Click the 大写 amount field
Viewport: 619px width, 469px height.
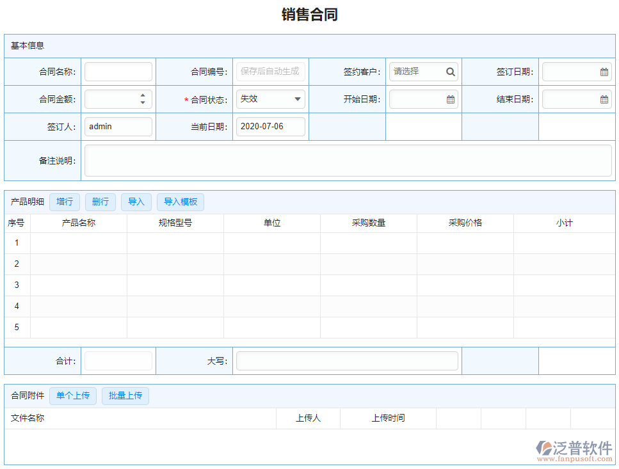point(347,361)
